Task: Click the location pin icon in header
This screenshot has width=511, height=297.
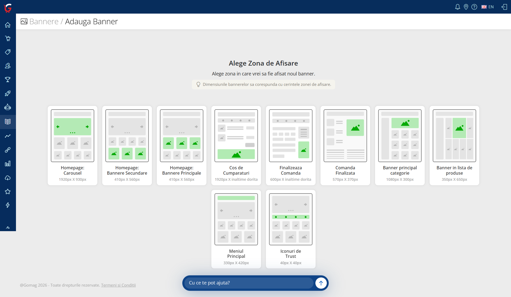Action: (466, 7)
